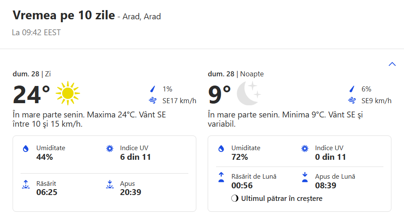Click the 24° daytime temperature
This screenshot has height=216, width=404.
(x=32, y=94)
